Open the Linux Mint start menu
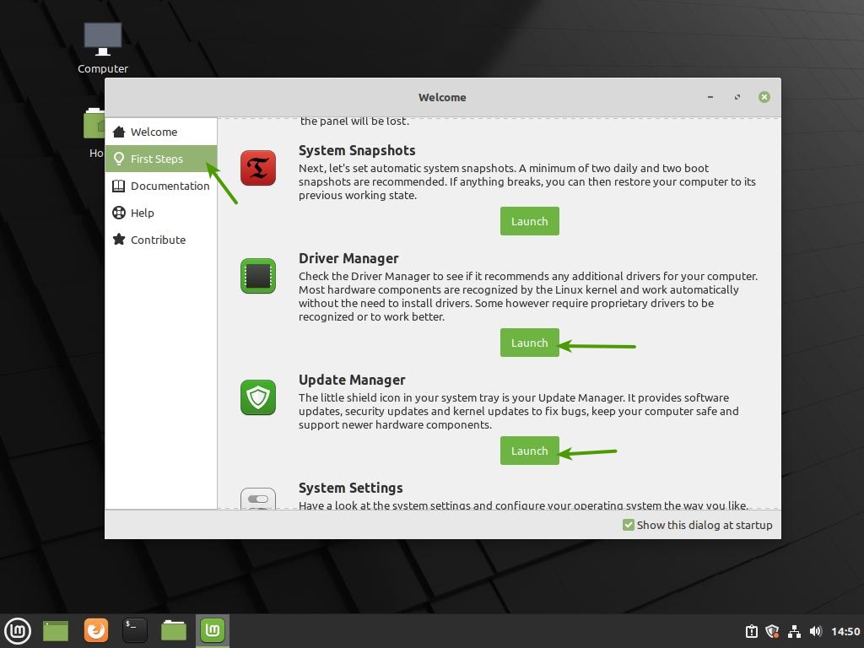The width and height of the screenshot is (864, 648). [18, 630]
